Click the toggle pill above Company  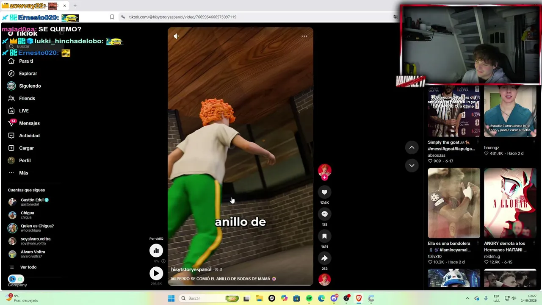tap(16, 279)
